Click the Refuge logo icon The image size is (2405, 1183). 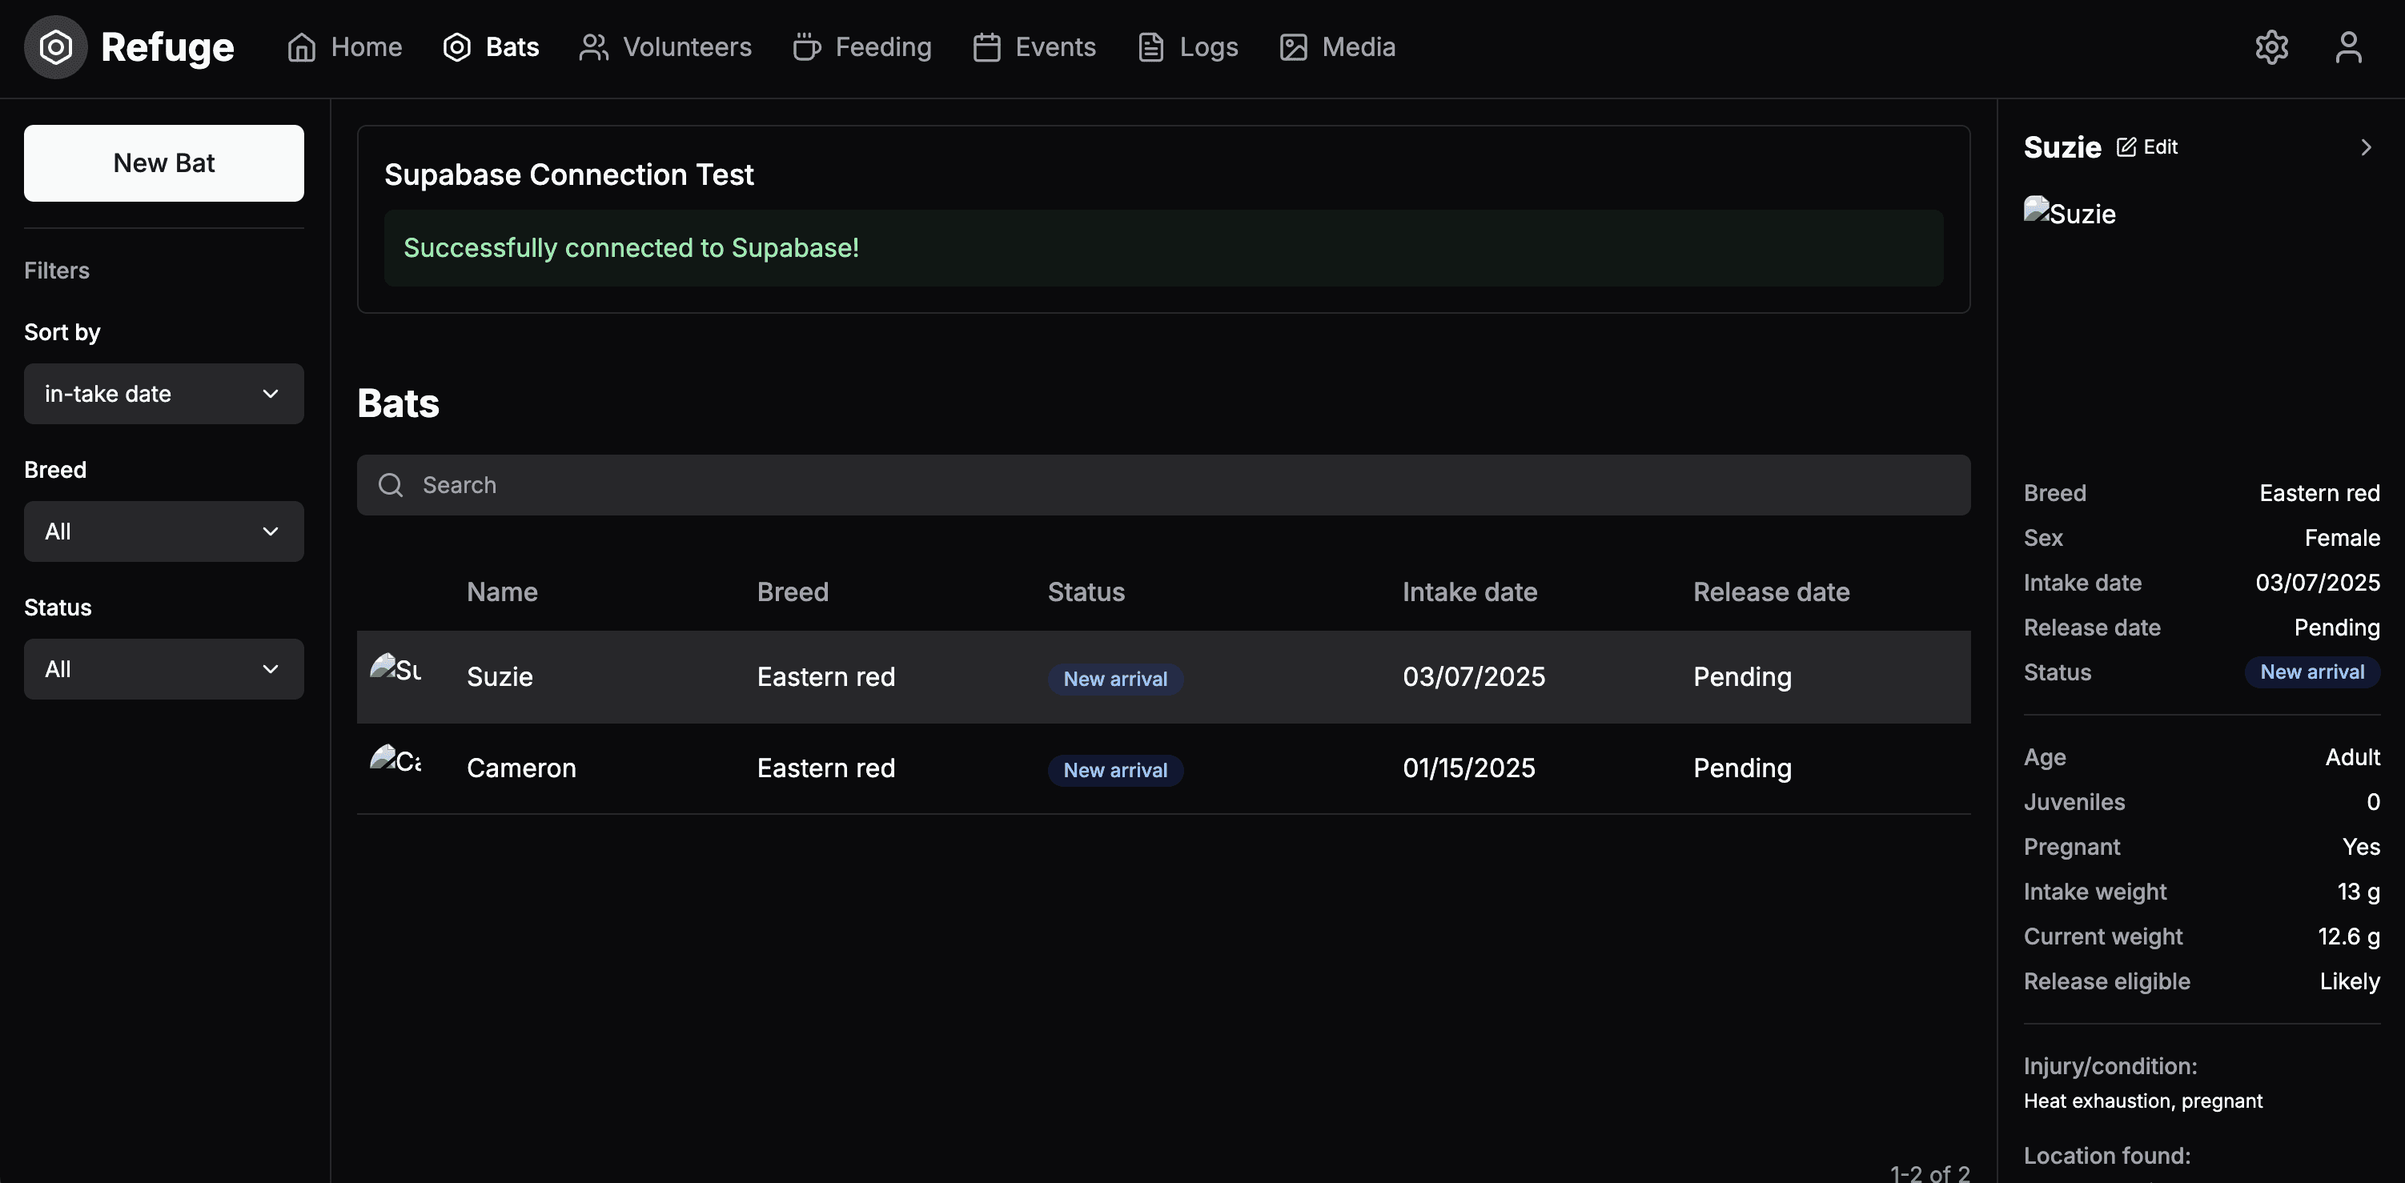pos(55,46)
